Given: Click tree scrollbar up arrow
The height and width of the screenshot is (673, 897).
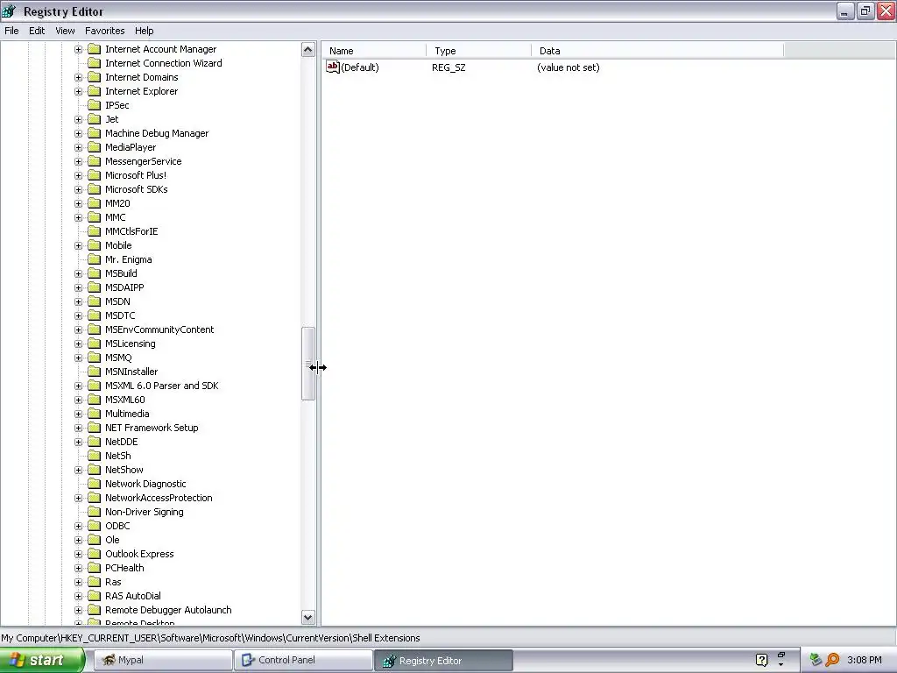Looking at the screenshot, I should (307, 50).
